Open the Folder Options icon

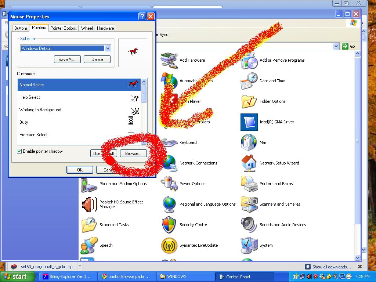(x=249, y=102)
